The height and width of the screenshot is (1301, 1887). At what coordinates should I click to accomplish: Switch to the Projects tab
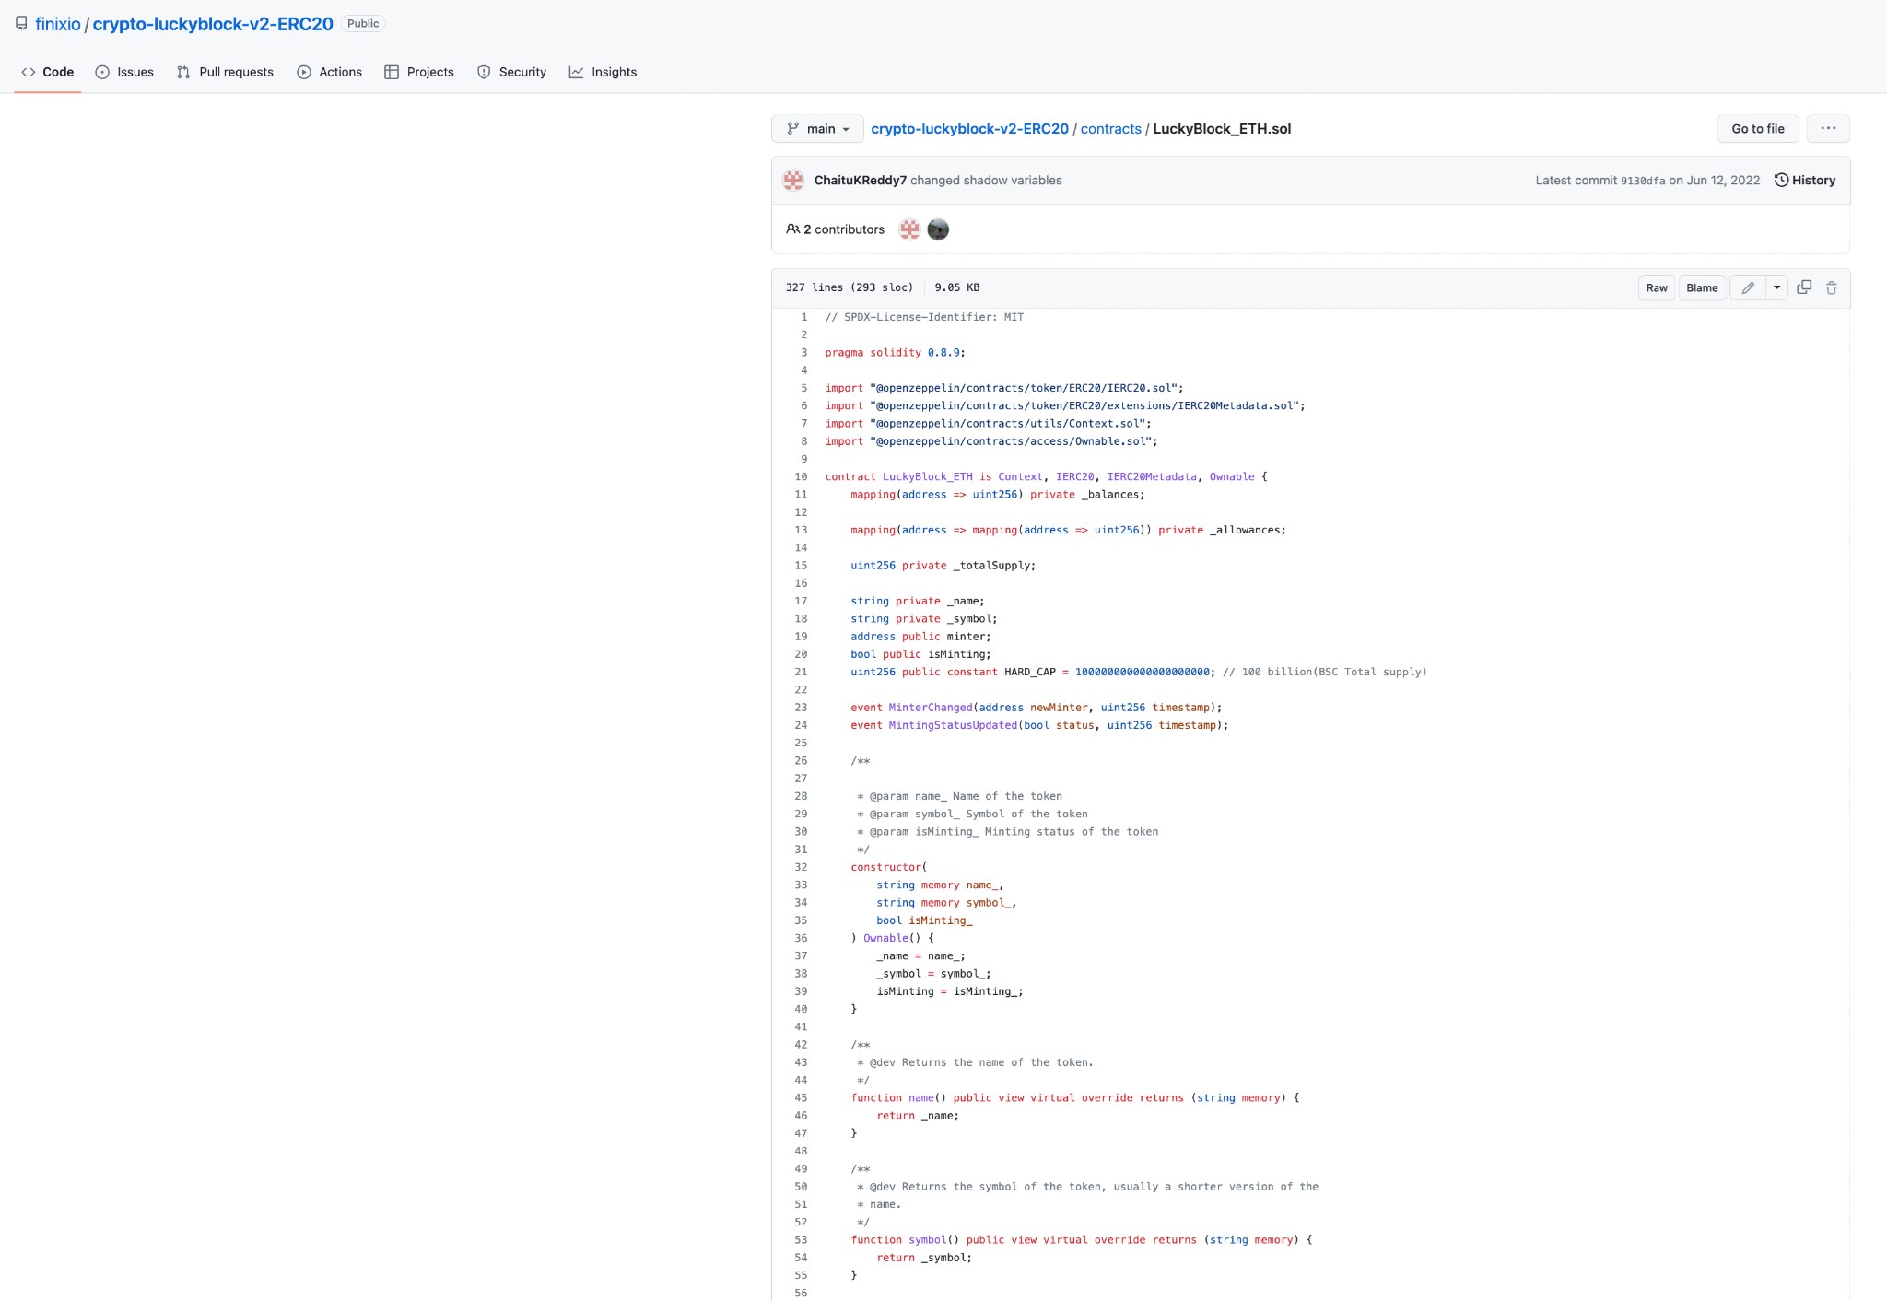tap(419, 72)
